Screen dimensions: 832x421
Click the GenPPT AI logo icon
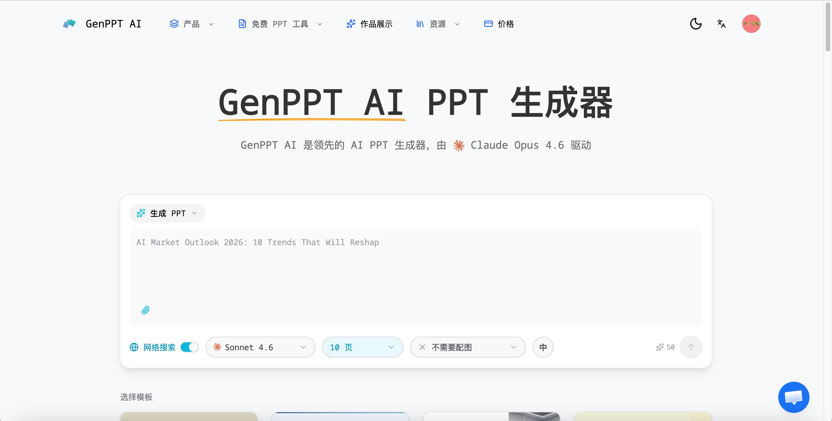[x=69, y=24]
